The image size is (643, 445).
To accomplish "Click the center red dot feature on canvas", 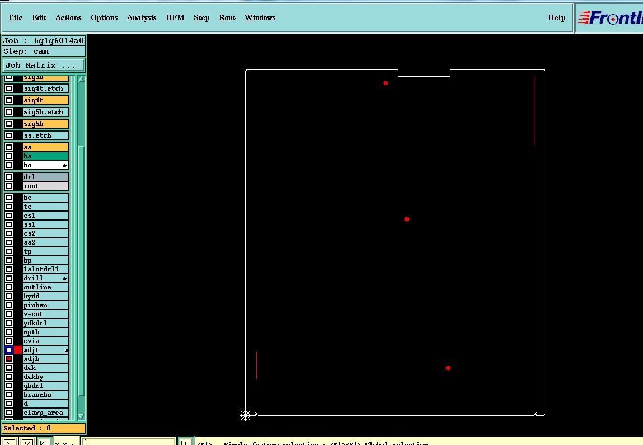I will (407, 219).
